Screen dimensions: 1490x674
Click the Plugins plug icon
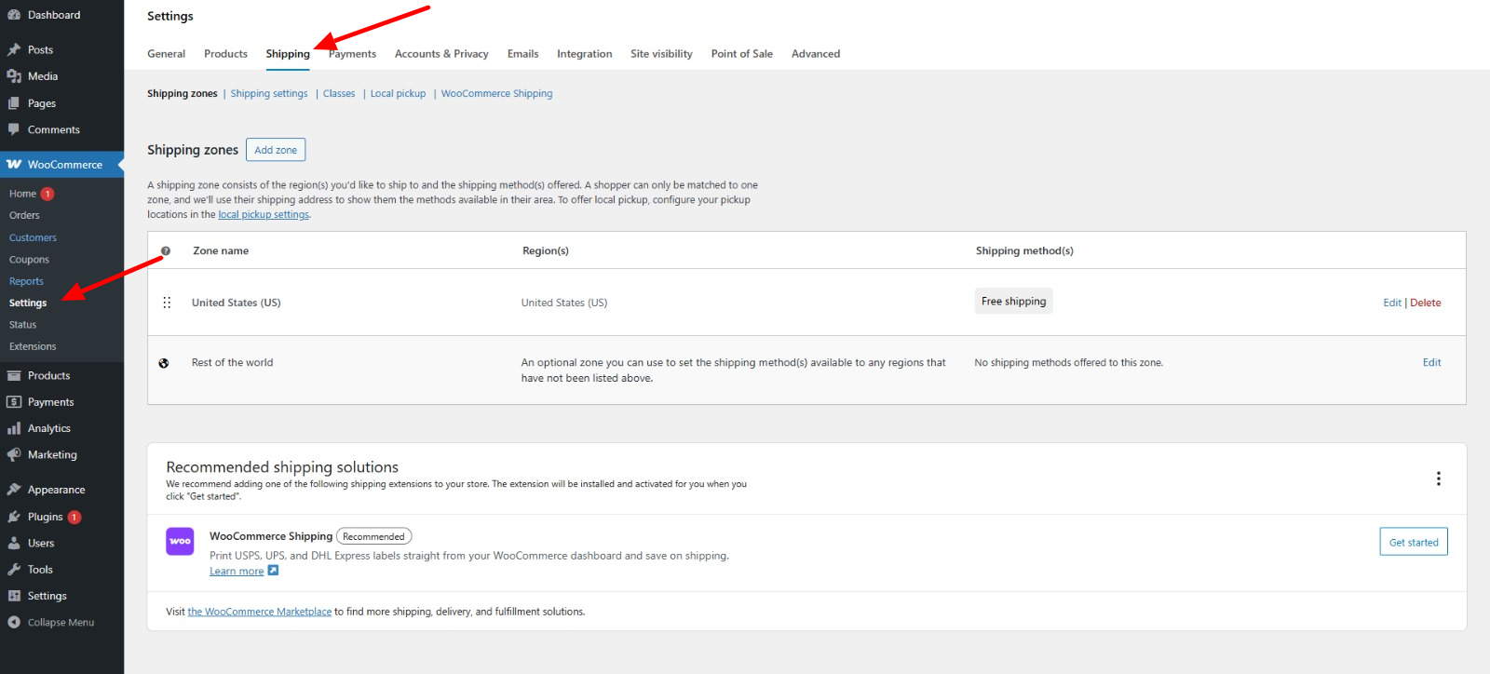(14, 517)
